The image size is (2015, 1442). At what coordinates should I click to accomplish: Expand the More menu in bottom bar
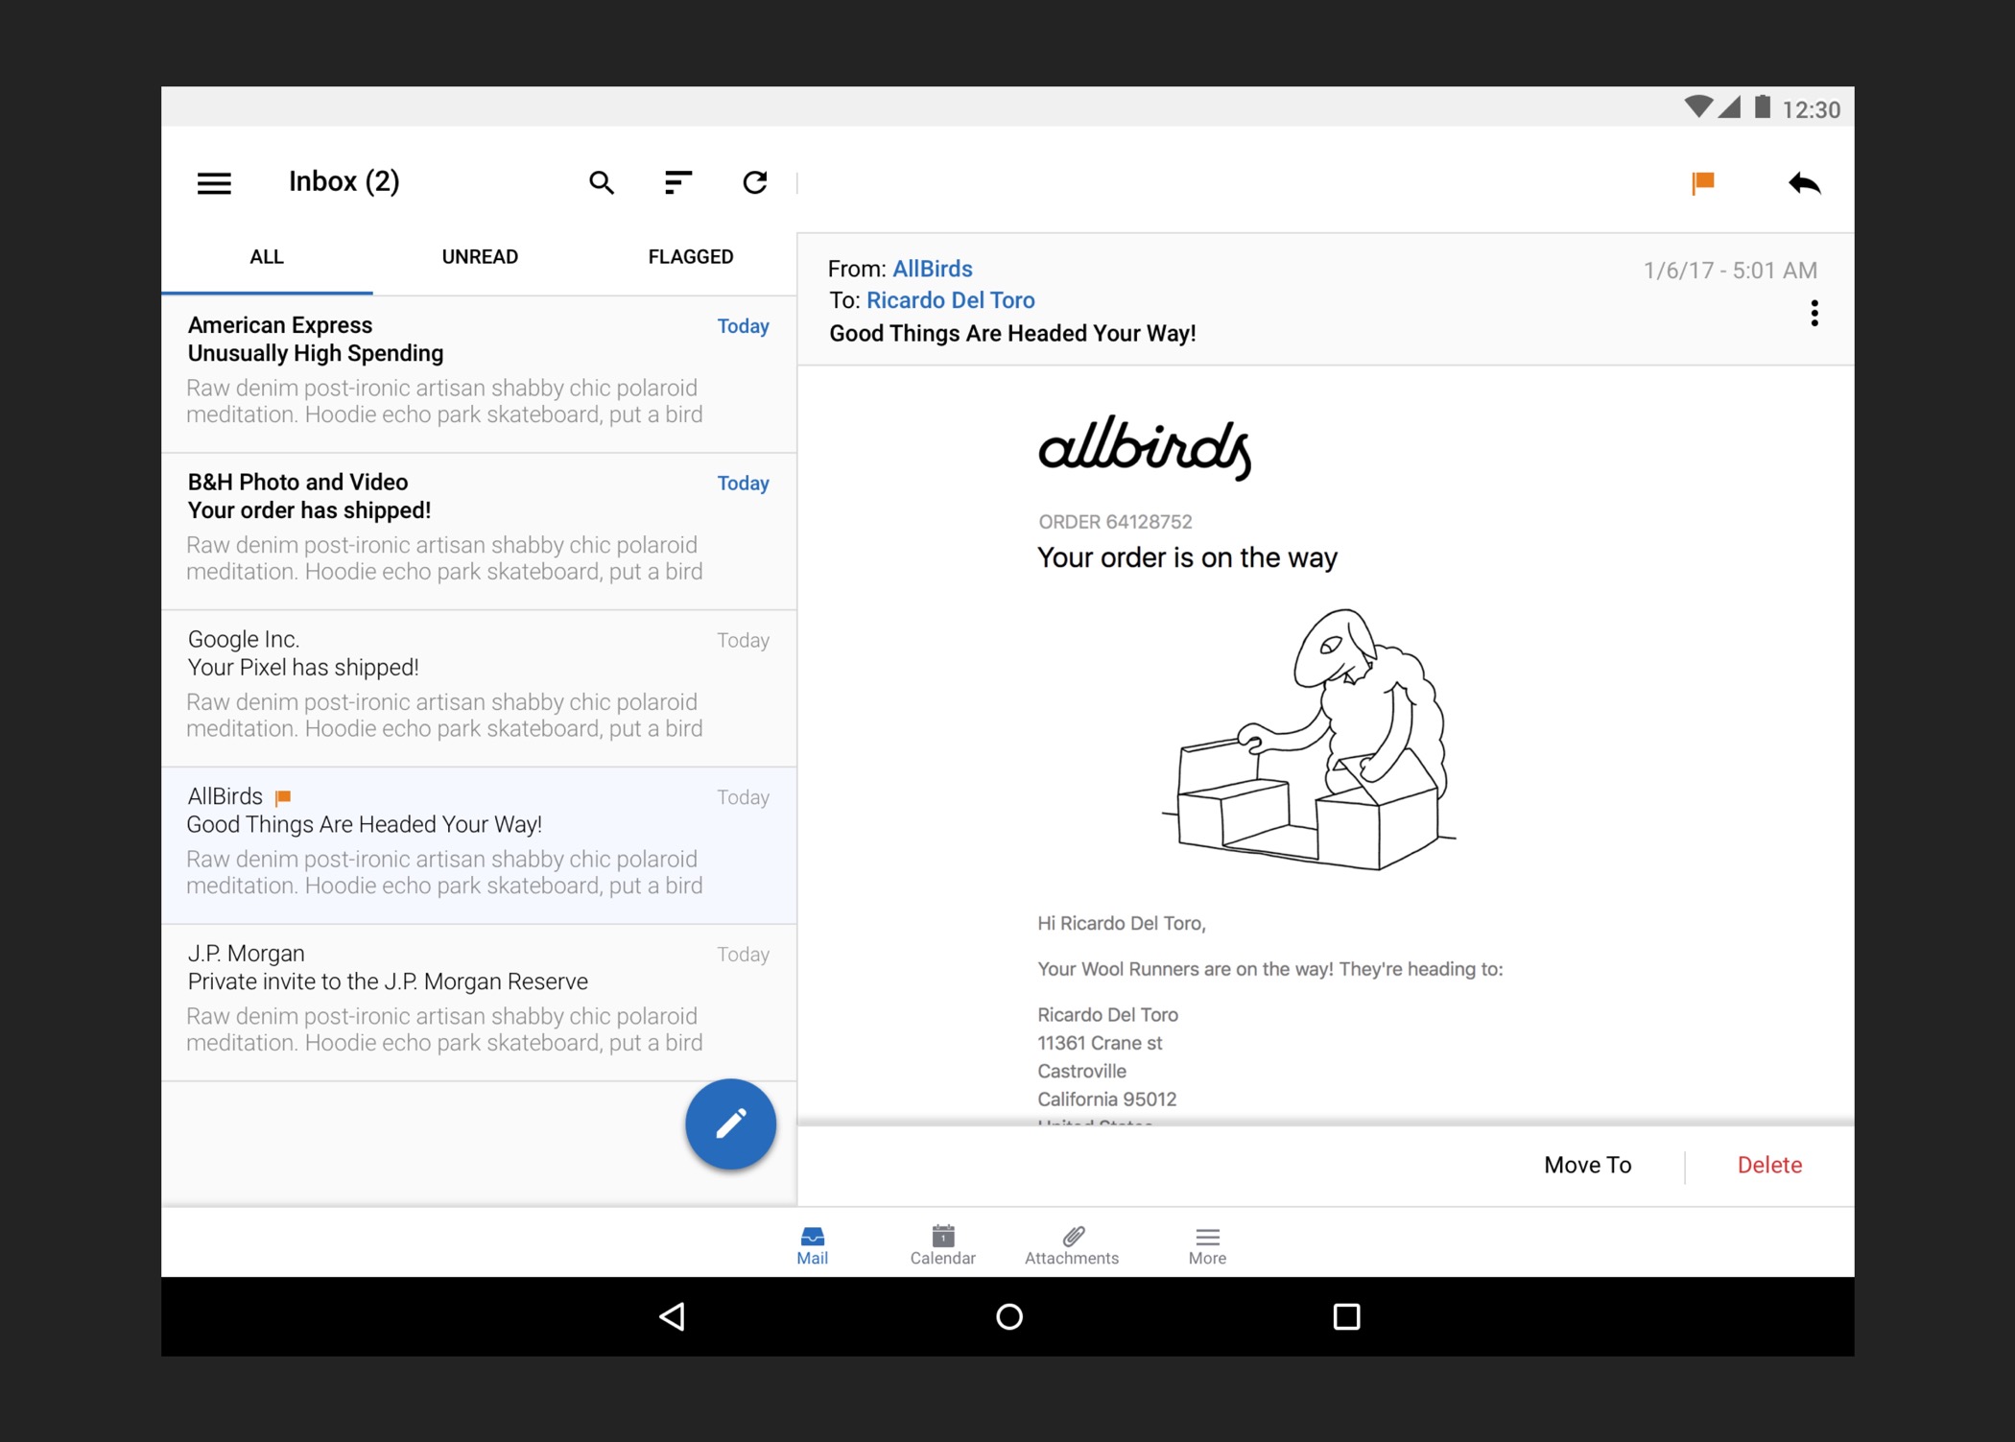tap(1206, 1244)
